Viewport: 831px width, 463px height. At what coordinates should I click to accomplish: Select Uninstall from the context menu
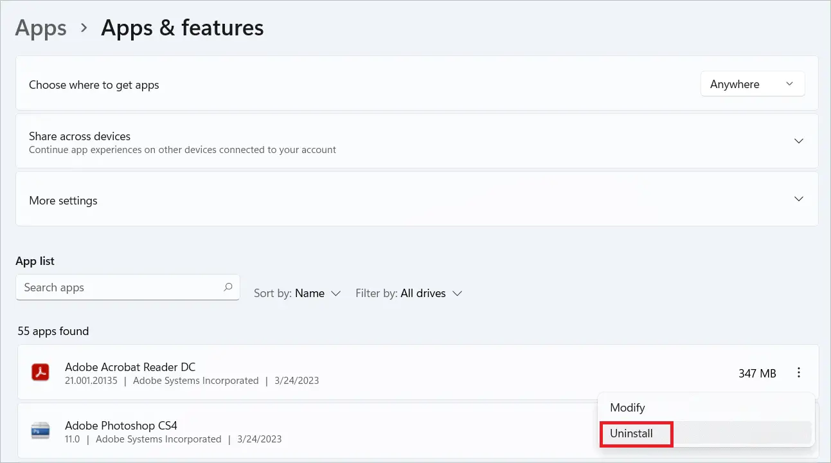631,433
